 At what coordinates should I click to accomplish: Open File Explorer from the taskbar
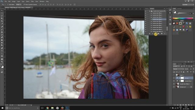click(x=52, y=108)
